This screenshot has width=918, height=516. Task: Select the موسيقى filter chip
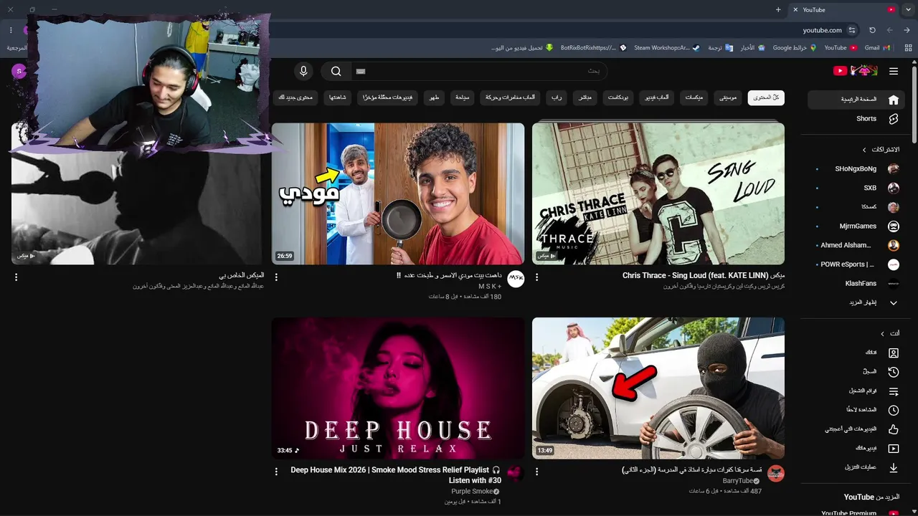(x=728, y=97)
